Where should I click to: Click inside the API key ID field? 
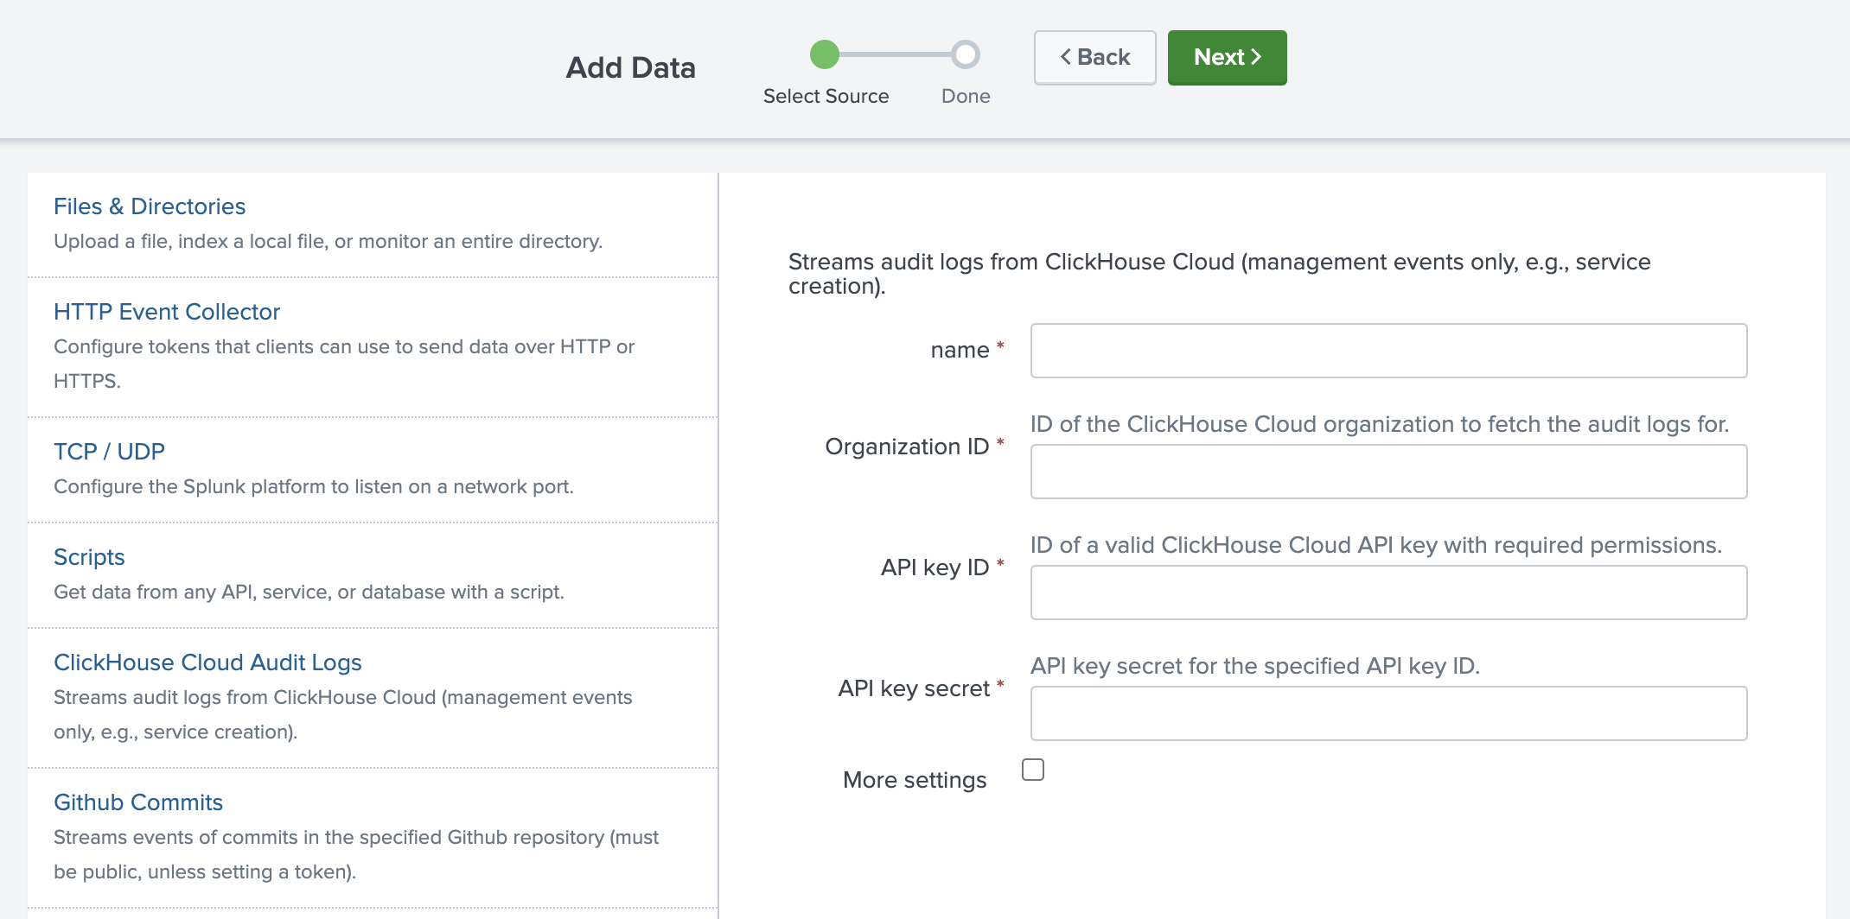pos(1388,593)
